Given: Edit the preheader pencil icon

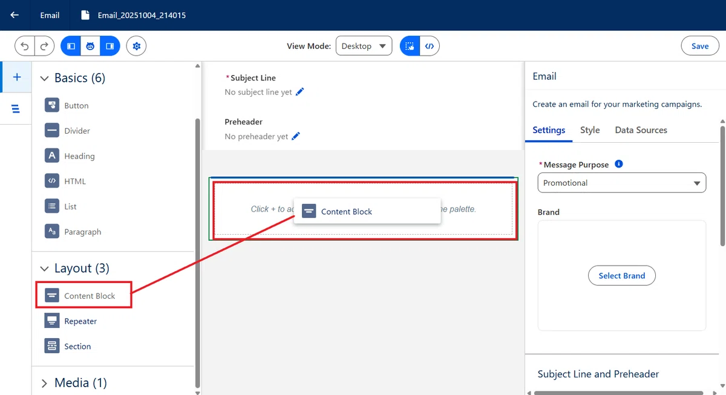Looking at the screenshot, I should tap(296, 136).
